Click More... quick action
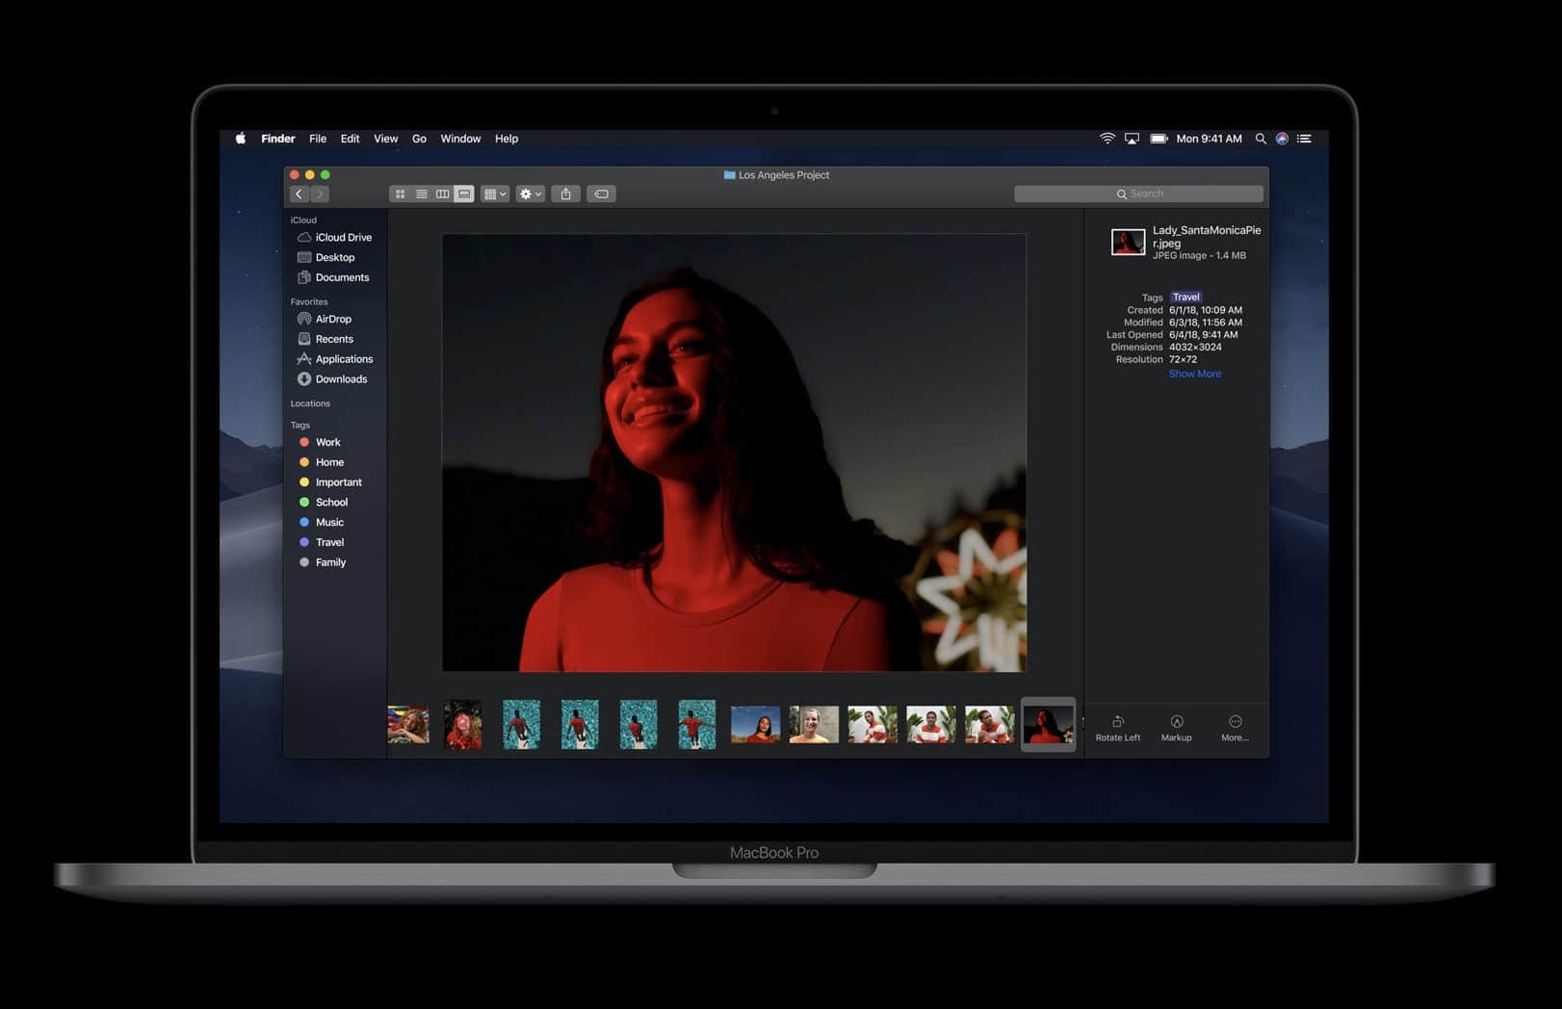 1236,729
